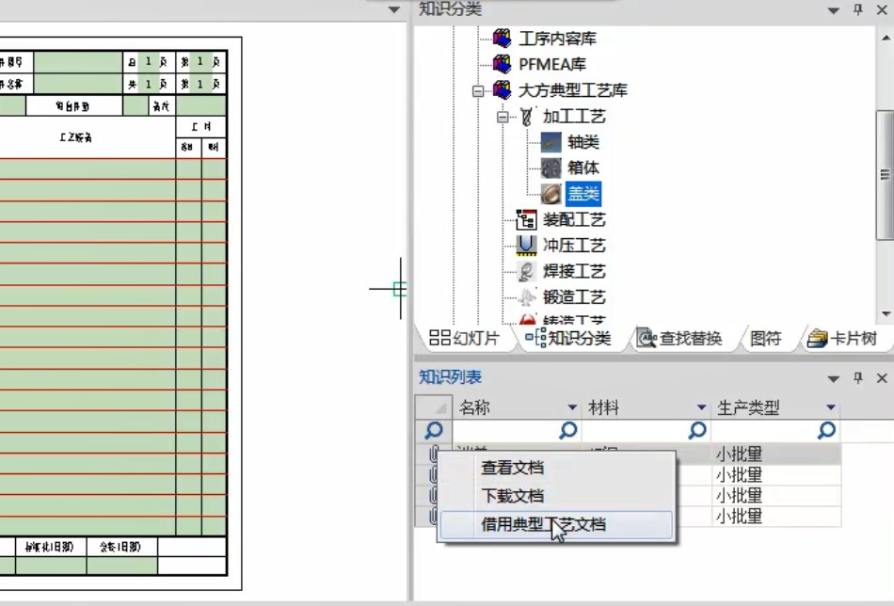Select the 箱体 category icon
The height and width of the screenshot is (606, 894).
[x=550, y=168]
